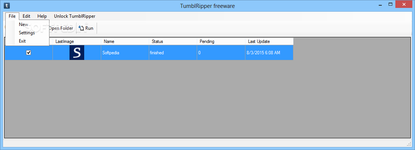The height and width of the screenshot is (150, 415).
Task: Close the TumblRipper window
Action: tap(404, 4)
